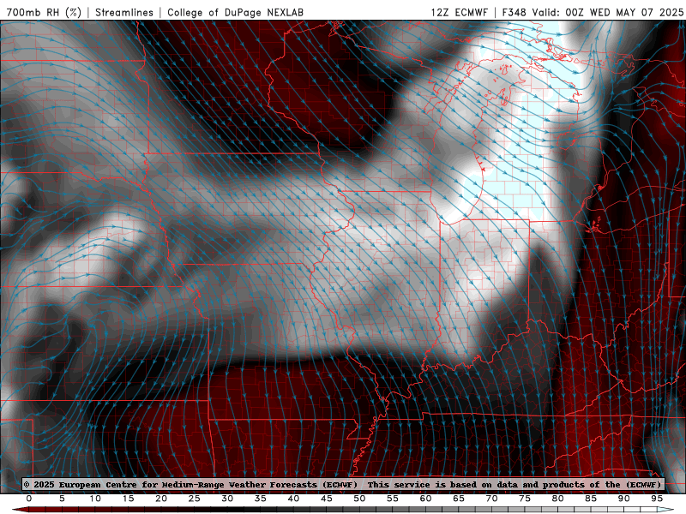This screenshot has height=514, width=686.
Task: Click the '35' color scale label
Action: click(x=261, y=499)
